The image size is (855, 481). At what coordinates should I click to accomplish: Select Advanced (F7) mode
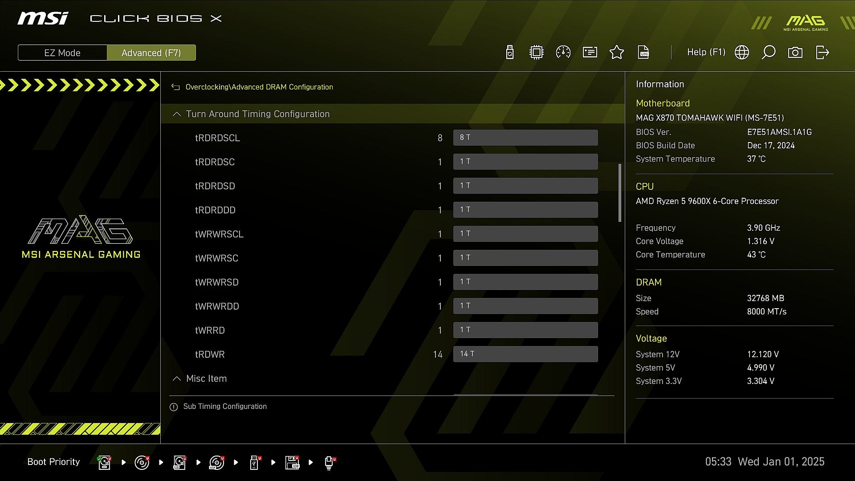click(151, 53)
